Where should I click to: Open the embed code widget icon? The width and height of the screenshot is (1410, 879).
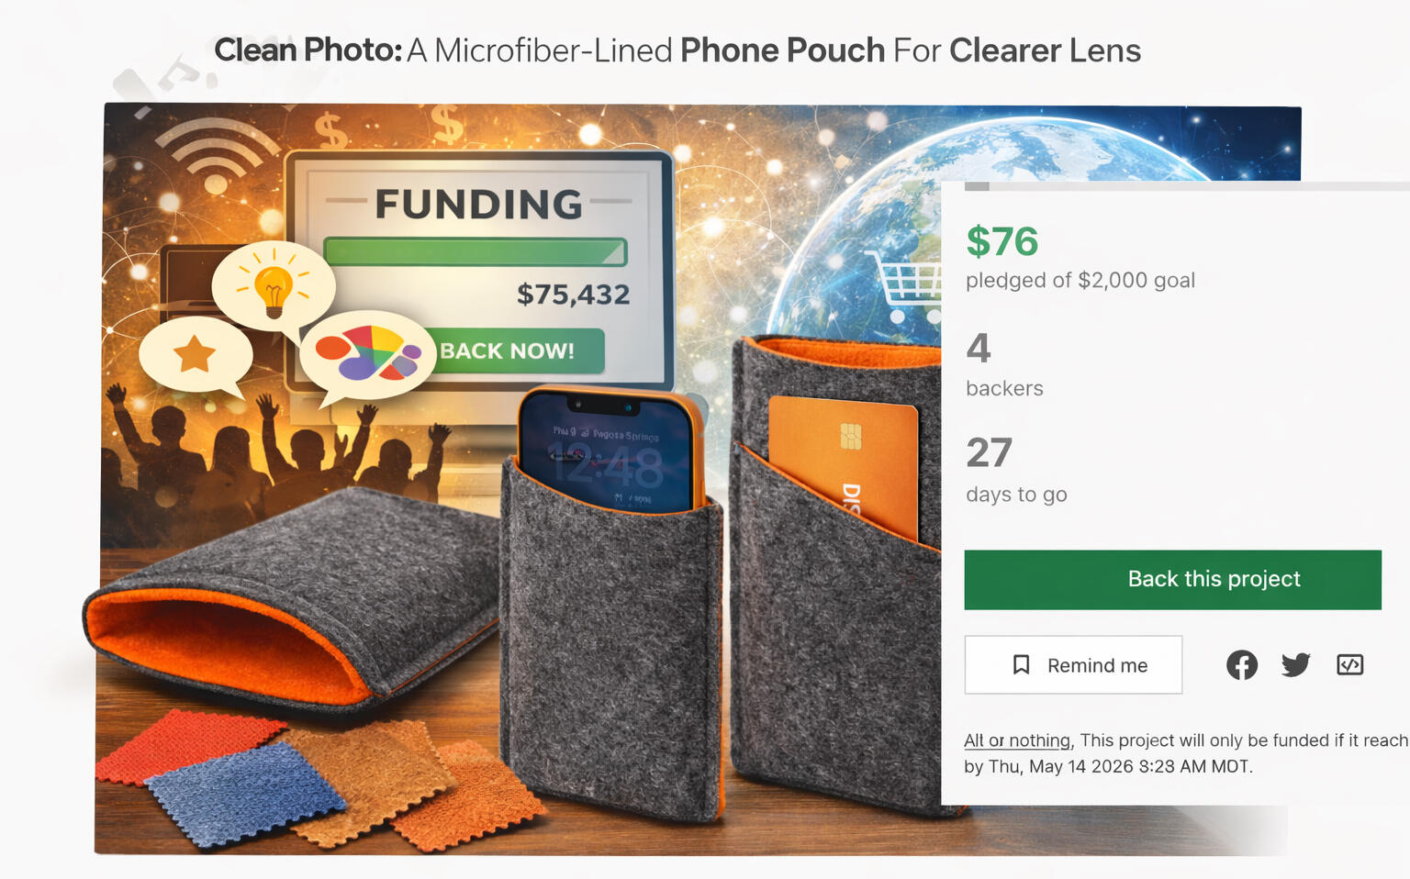pyautogui.click(x=1349, y=665)
